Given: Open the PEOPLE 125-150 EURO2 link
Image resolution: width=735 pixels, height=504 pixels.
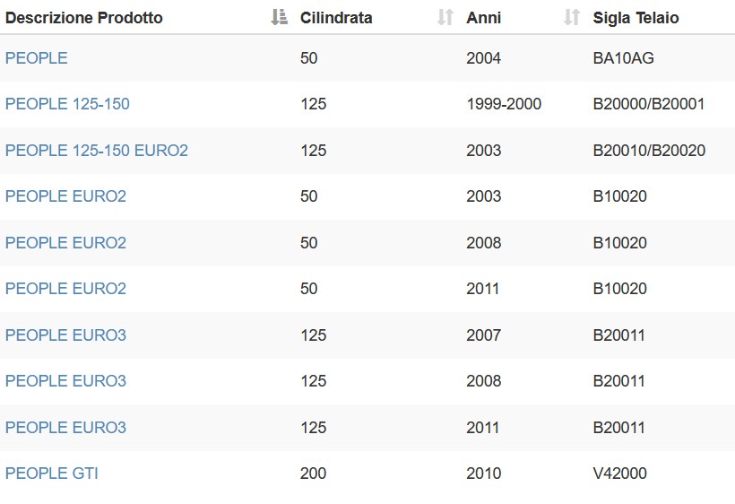Looking at the screenshot, I should [x=97, y=151].
